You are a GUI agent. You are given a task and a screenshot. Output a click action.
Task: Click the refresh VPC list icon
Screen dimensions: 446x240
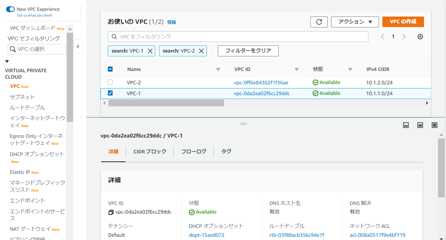(319, 22)
